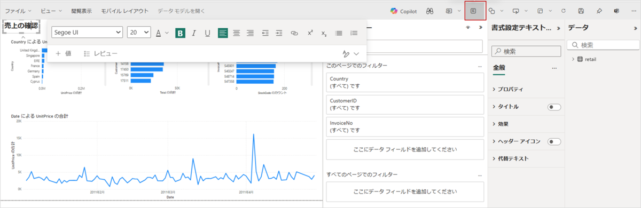Align text center
Image resolution: width=641 pixels, height=208 pixels.
[237, 33]
